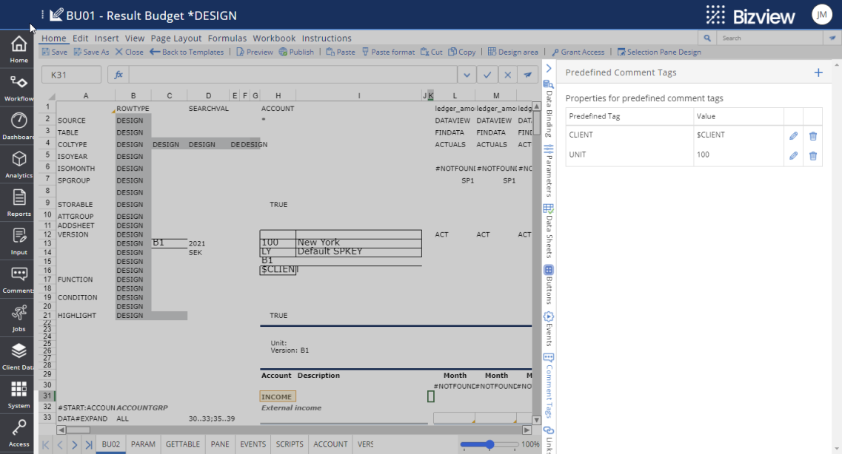Click the Design area toolbar button
The width and height of the screenshot is (842, 454).
513,52
